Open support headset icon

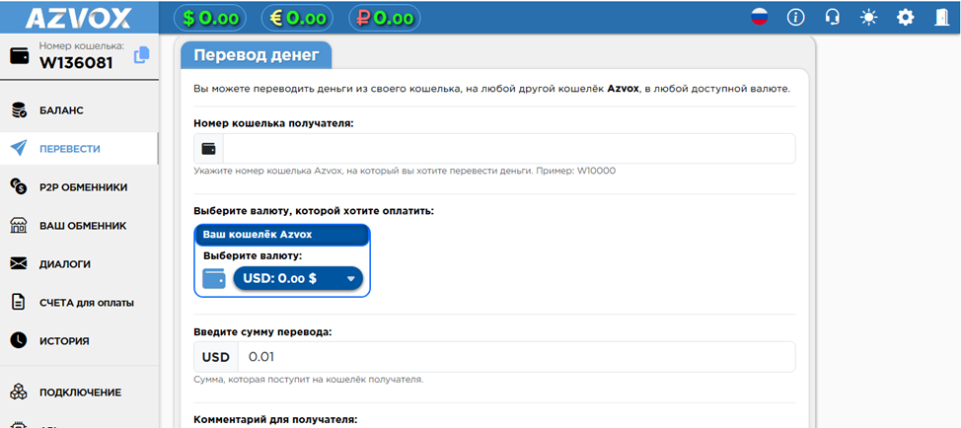point(833,17)
